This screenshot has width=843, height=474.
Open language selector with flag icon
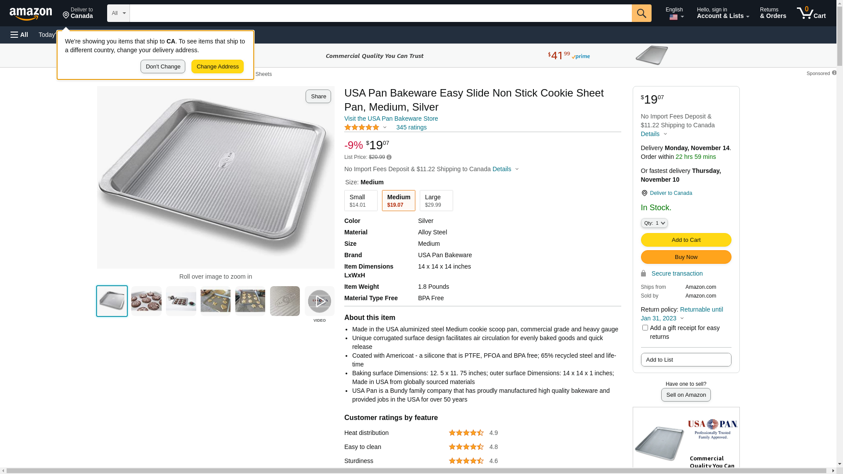click(x=674, y=13)
